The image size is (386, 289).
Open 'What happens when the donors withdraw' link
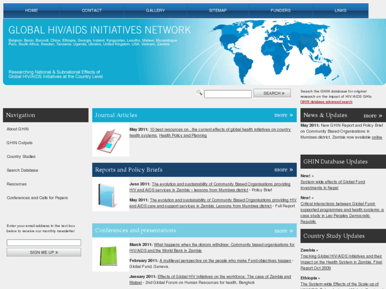[x=212, y=248]
